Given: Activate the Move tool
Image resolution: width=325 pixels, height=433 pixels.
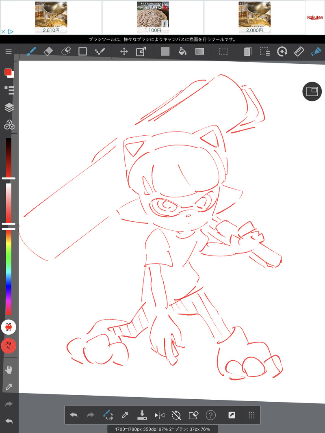Looking at the screenshot, I should click(x=124, y=52).
